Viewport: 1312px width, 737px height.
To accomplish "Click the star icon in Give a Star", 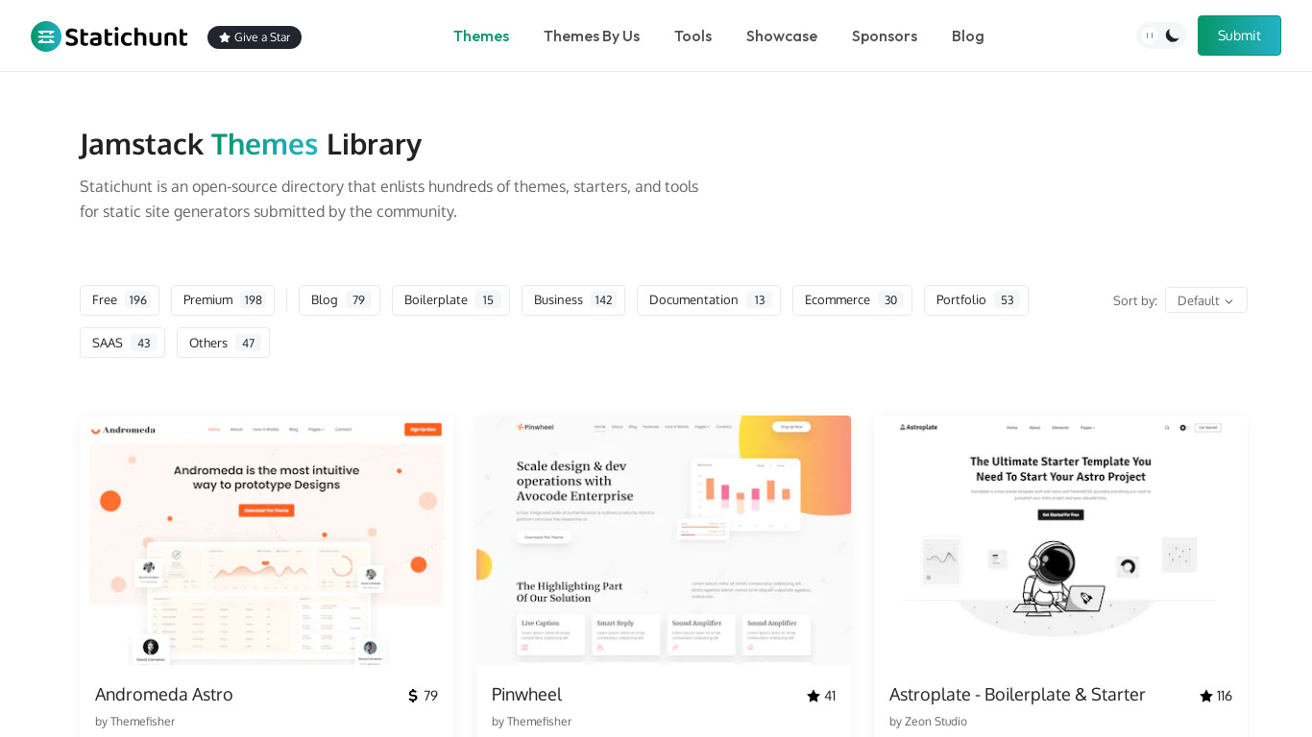I will pos(225,37).
